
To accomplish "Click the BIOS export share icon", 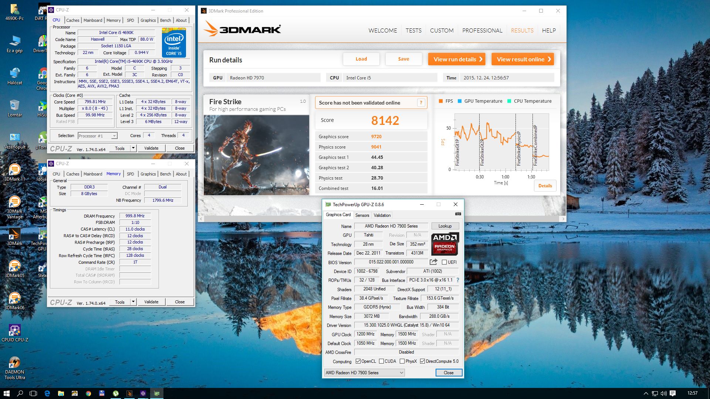I will 433,262.
